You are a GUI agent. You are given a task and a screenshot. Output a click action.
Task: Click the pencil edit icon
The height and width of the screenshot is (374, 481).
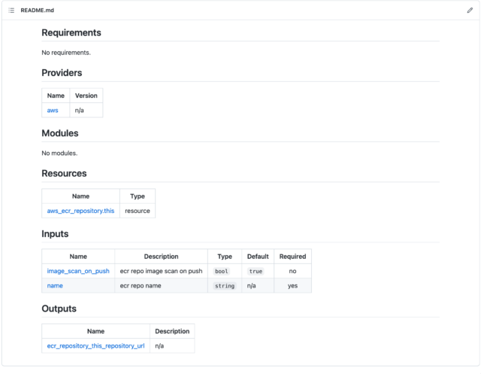coord(470,11)
